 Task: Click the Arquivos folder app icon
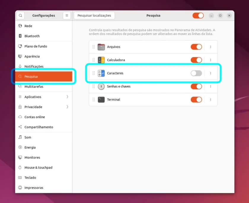101,47
